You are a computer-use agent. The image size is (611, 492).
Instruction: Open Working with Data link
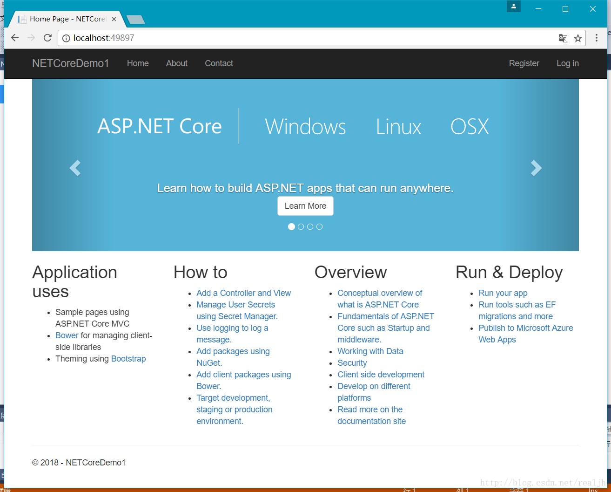(370, 351)
